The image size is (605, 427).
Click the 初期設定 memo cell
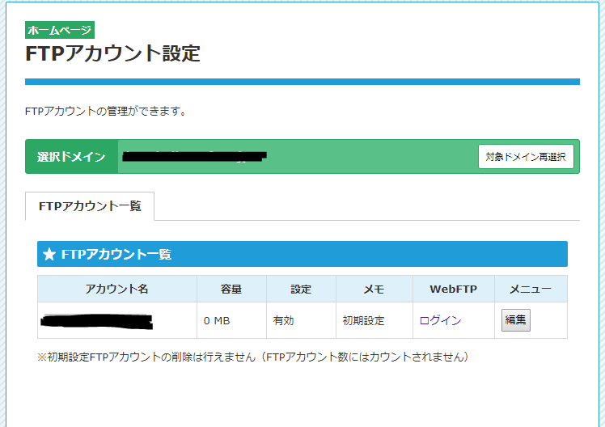click(x=374, y=320)
